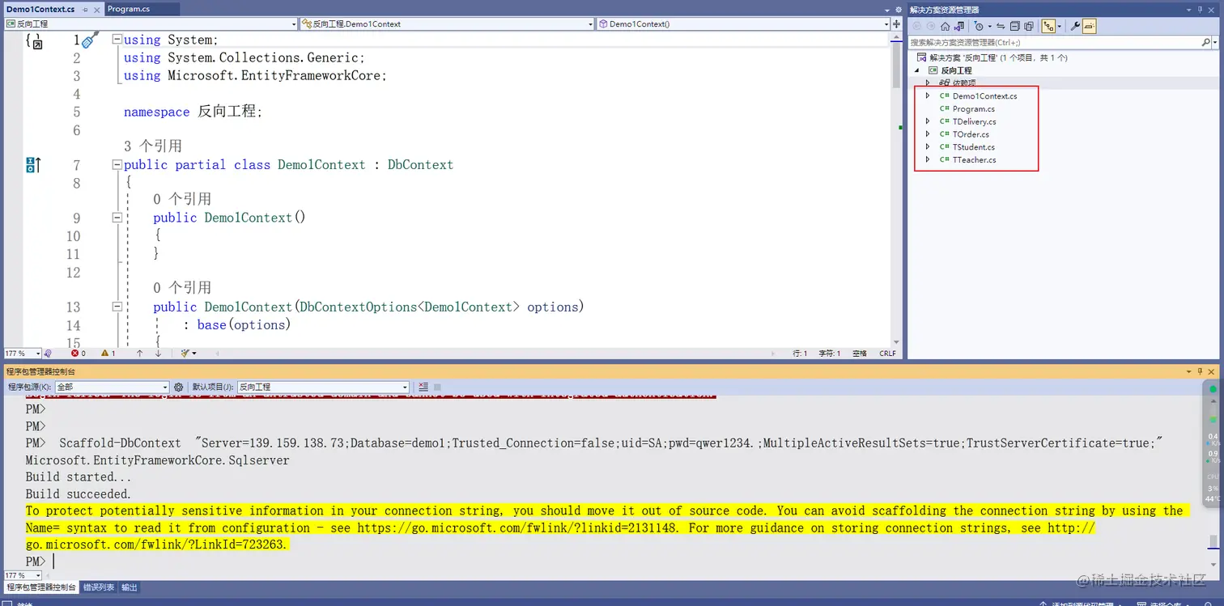Expand the 依赖项 dependencies node
Image resolution: width=1224 pixels, height=606 pixels.
[x=928, y=83]
